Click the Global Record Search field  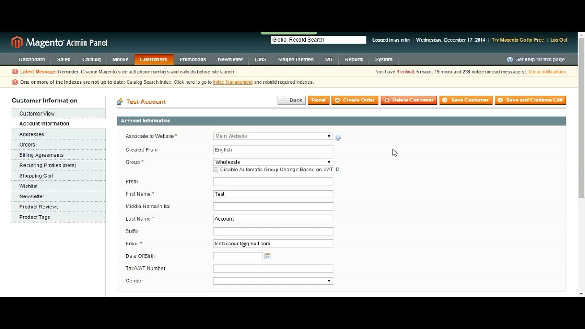319,40
